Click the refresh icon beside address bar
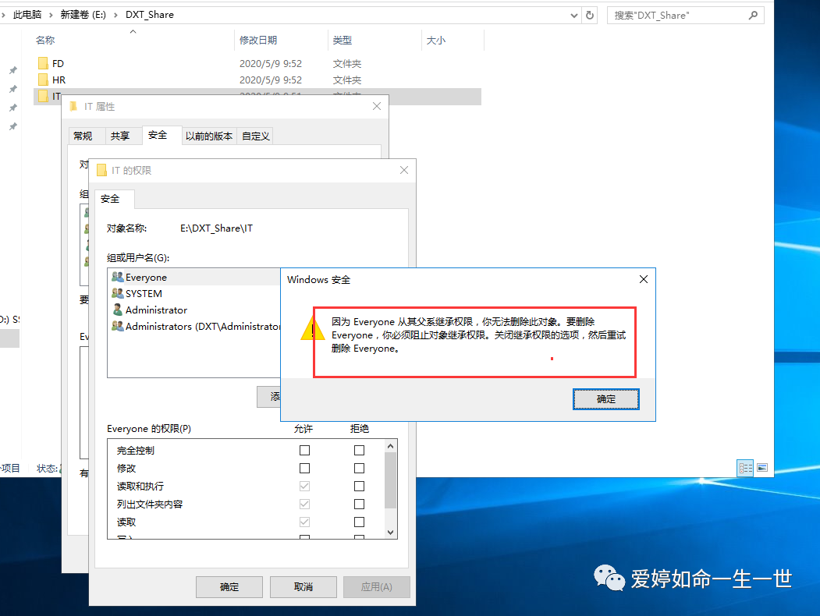The image size is (820, 616). click(x=590, y=15)
